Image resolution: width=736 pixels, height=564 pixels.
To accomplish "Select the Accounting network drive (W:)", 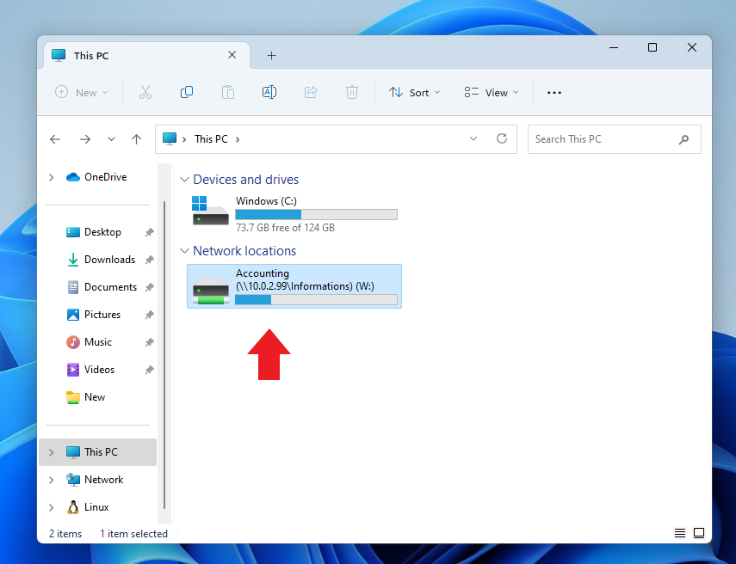I will pyautogui.click(x=294, y=286).
